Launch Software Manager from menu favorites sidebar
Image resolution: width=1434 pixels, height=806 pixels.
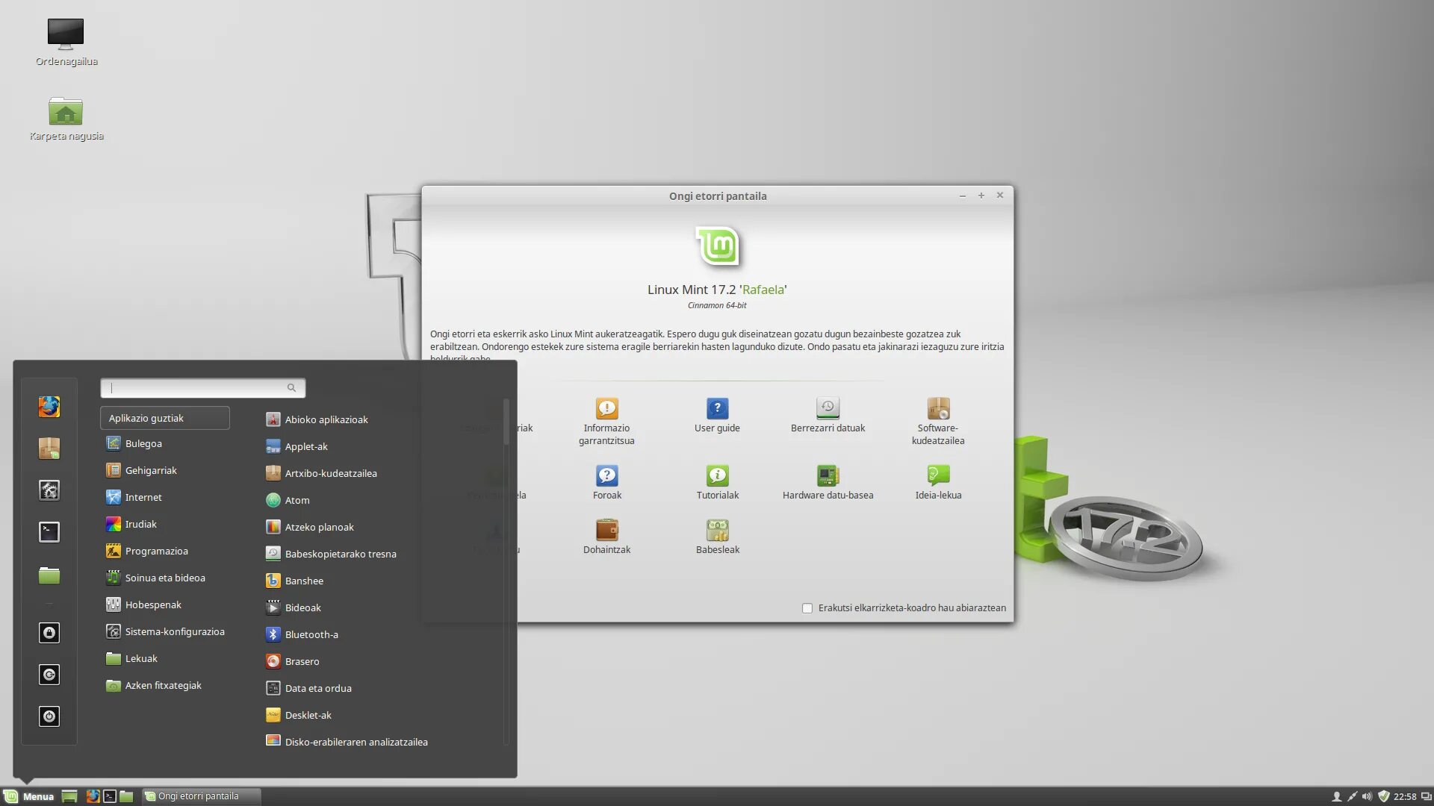pos(49,449)
